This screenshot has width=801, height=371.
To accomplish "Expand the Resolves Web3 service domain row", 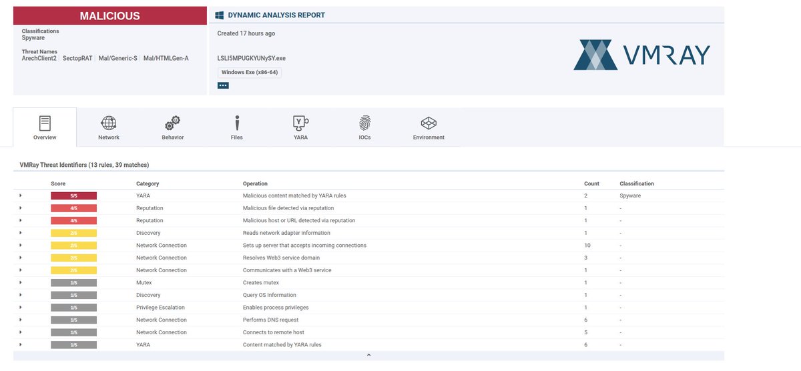I will click(x=21, y=258).
